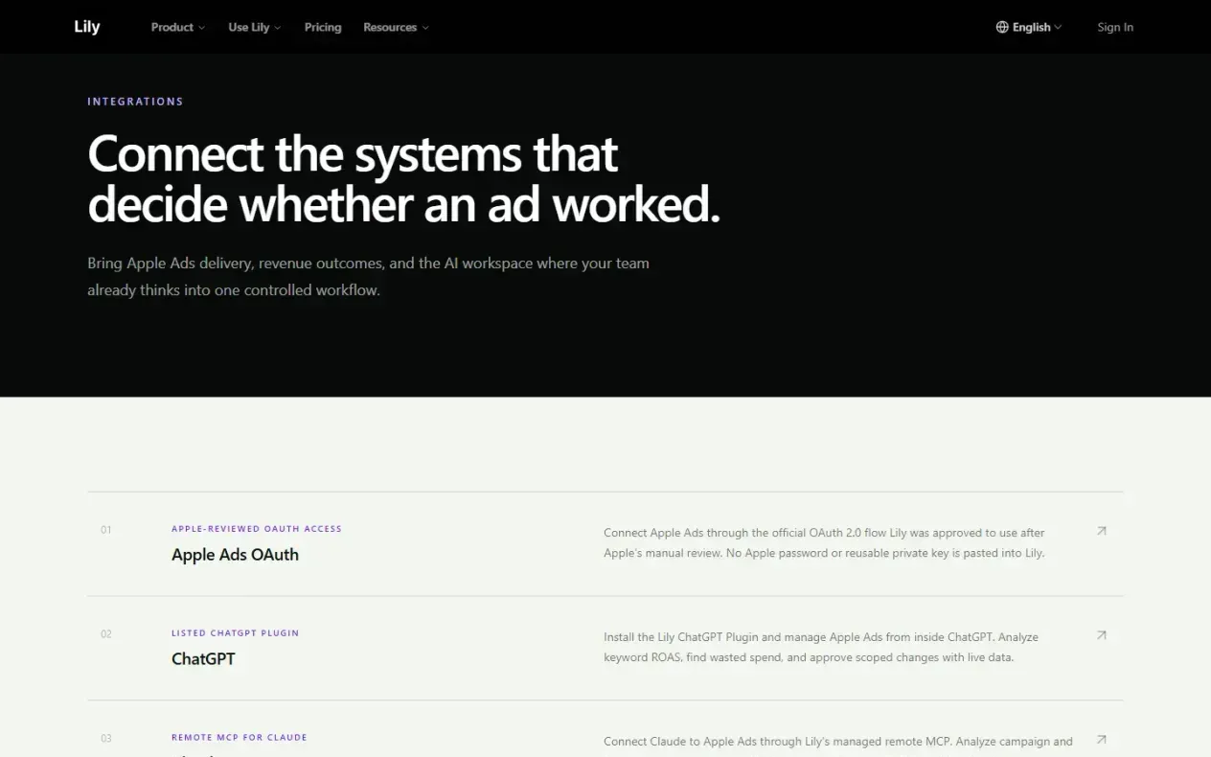
Task: Click the Sign In link
Action: (1115, 27)
